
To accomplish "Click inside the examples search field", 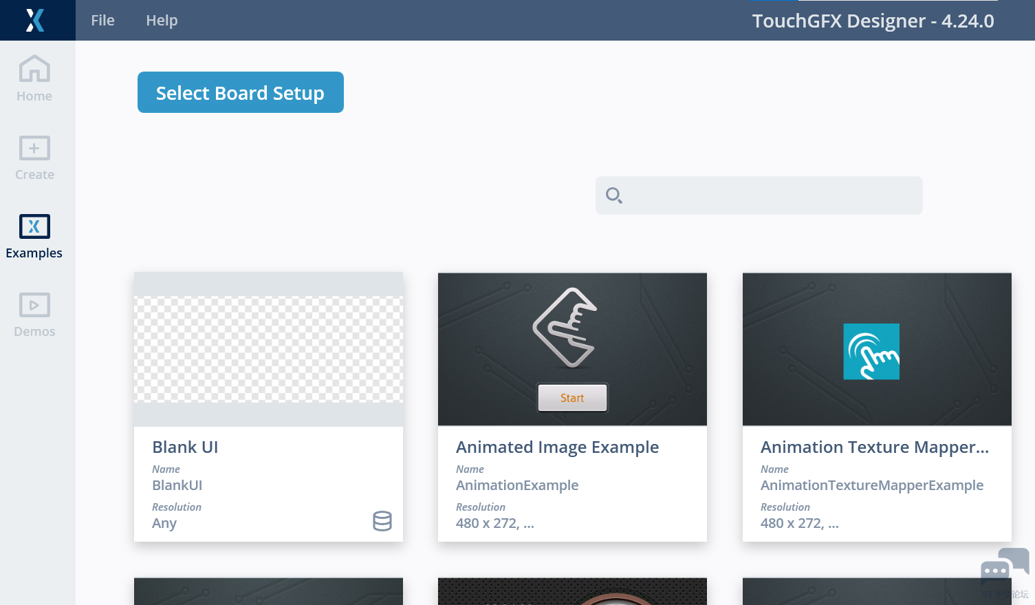I will pyautogui.click(x=759, y=195).
